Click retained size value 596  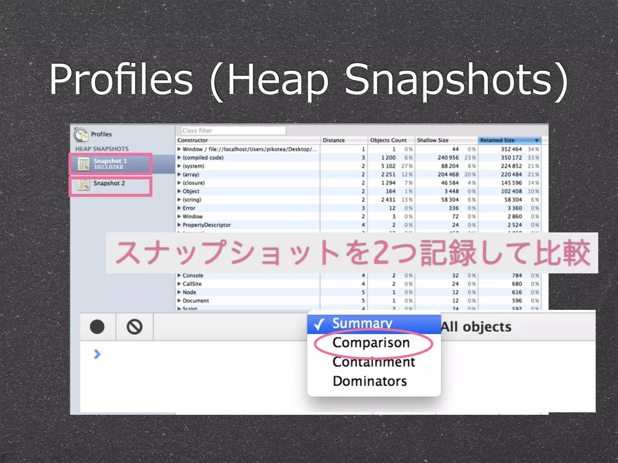pyautogui.click(x=517, y=301)
